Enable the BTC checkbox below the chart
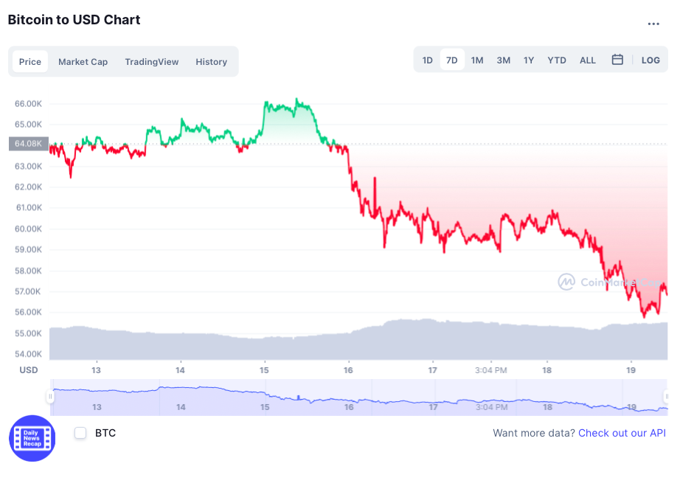The image size is (680, 486). coord(80,434)
